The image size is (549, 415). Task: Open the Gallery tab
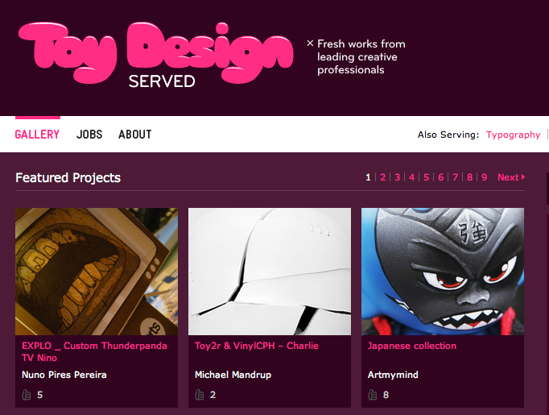[x=37, y=135]
